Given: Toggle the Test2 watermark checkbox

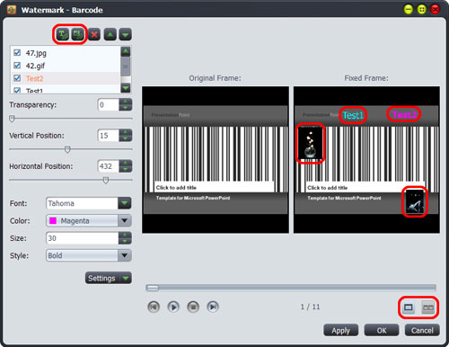Looking at the screenshot, I should (x=17, y=78).
